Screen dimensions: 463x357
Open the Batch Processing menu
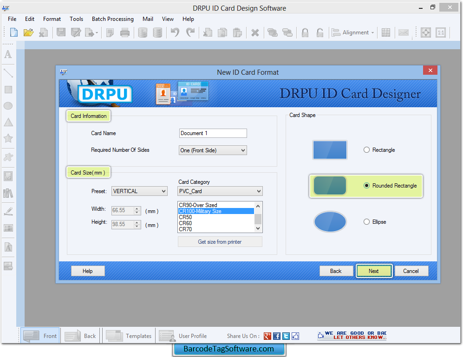click(x=113, y=19)
